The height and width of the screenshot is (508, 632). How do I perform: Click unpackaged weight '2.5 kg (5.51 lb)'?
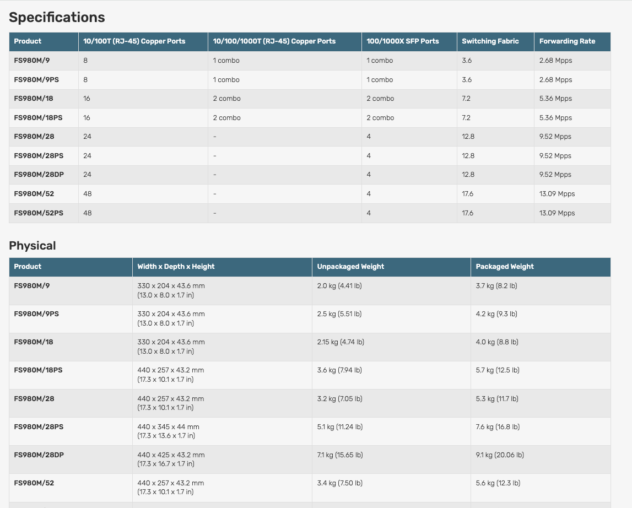339,314
